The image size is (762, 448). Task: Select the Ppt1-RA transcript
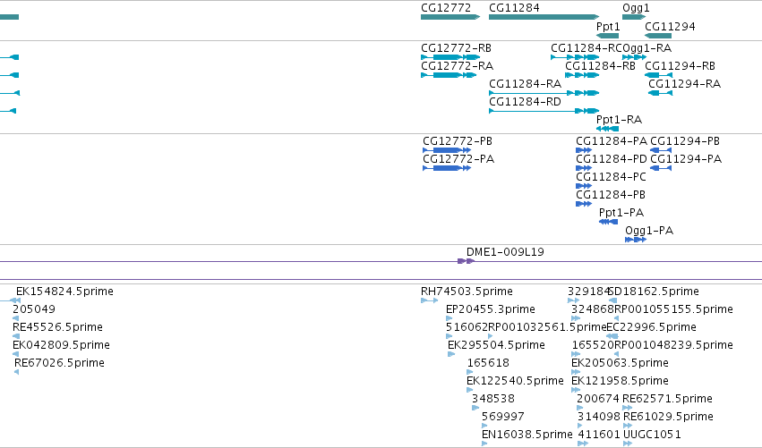[x=607, y=129]
